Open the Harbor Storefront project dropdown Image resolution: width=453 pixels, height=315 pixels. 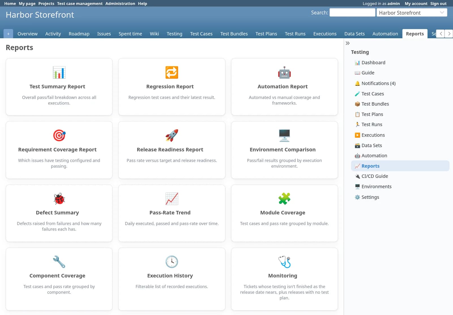pyautogui.click(x=412, y=12)
